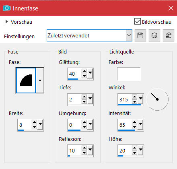Increase Breite value with up arrow
This screenshot has width=177, height=169.
point(35,122)
